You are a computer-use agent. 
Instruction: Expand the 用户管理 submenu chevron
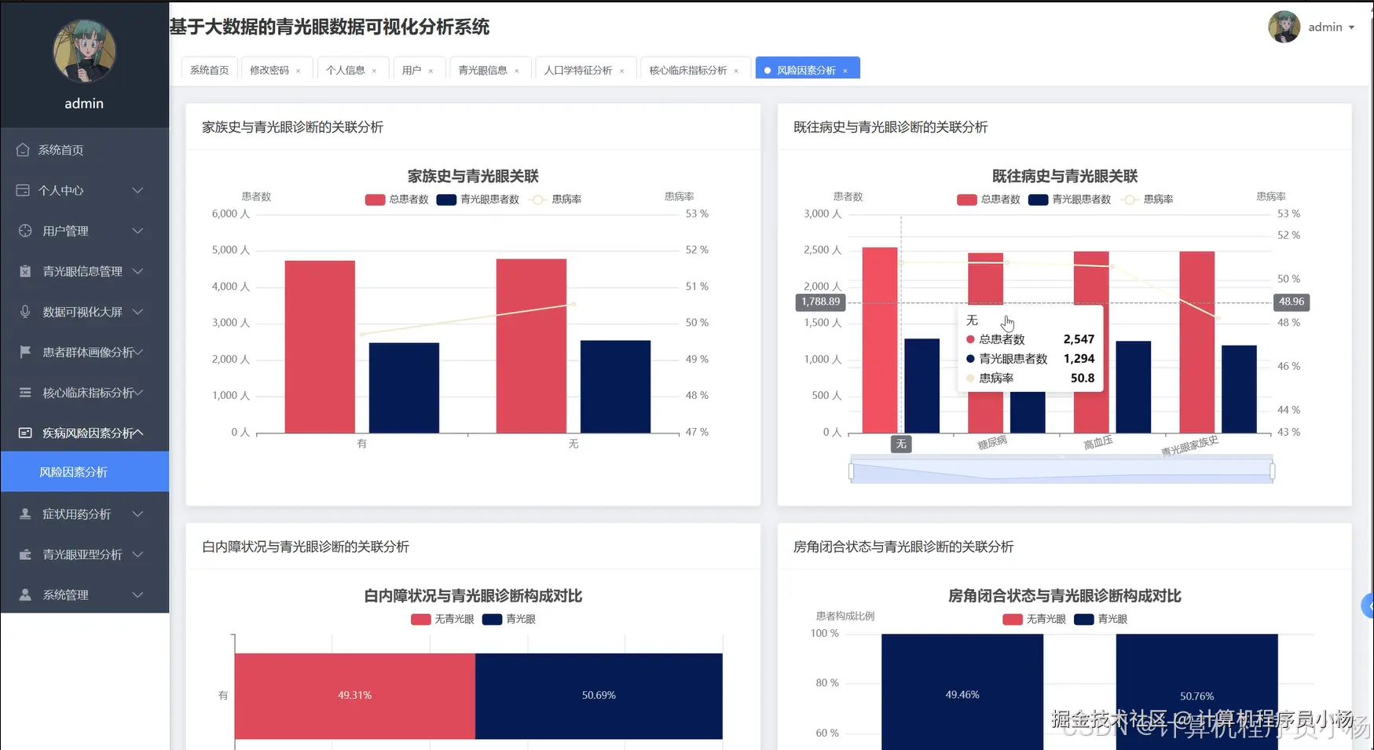pyautogui.click(x=137, y=231)
